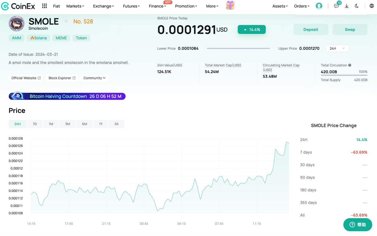Image resolution: width=377 pixels, height=236 pixels.
Task: Select the 1M chart tab
Action: 51,124
